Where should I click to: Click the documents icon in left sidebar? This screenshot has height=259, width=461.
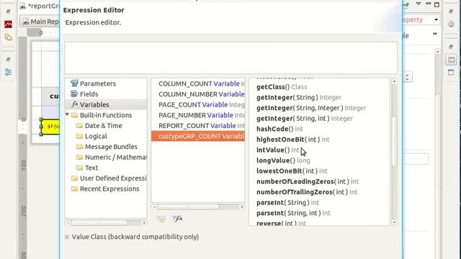[8, 37]
